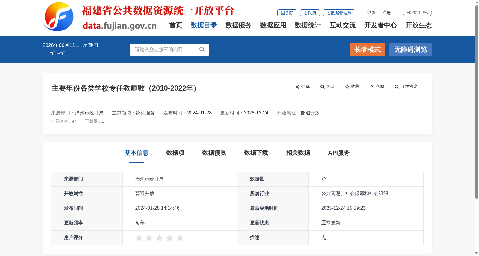This screenshot has width=479, height=256.
Task: Rate one star in 用户评分
Action: (x=139, y=238)
